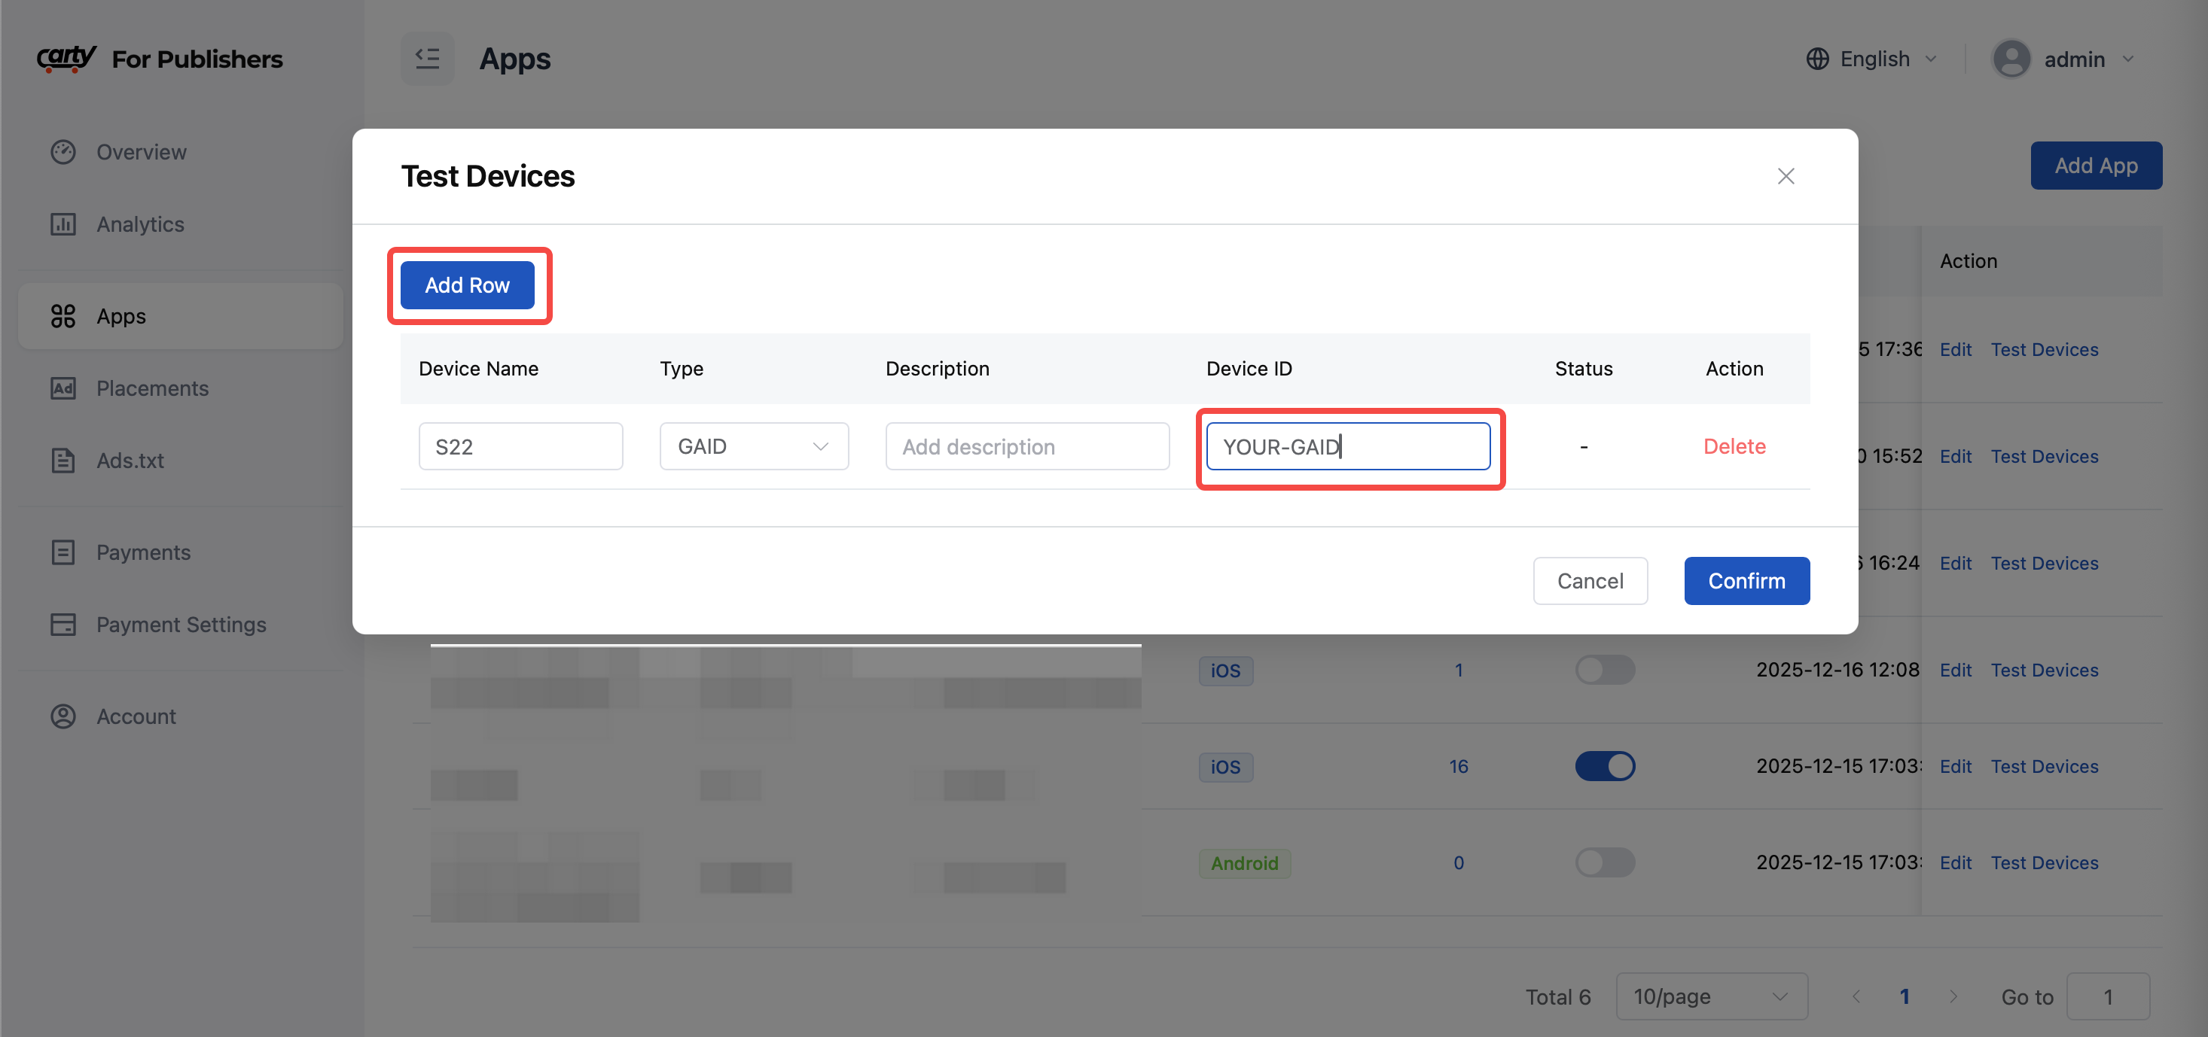Click the Placements Ad icon
This screenshot has width=2208, height=1037.
pyautogui.click(x=63, y=388)
